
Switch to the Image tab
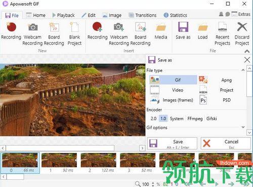112,15
